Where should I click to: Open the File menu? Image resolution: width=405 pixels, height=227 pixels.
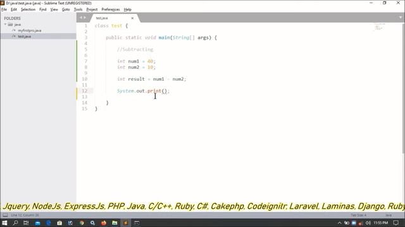[4, 9]
